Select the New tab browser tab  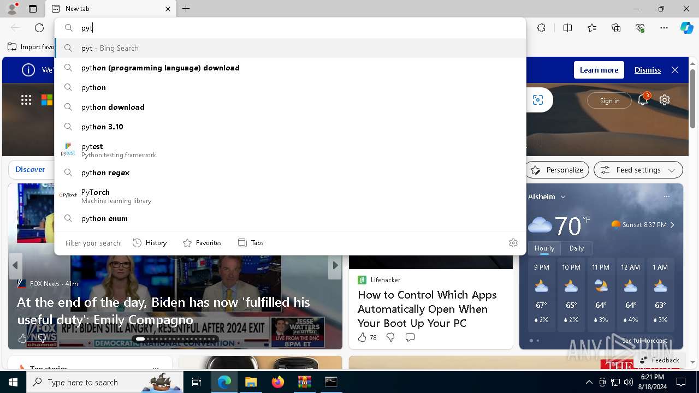(111, 9)
